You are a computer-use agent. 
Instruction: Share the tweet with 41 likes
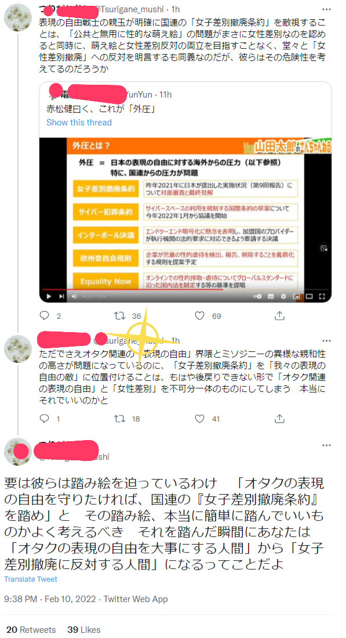tap(279, 419)
